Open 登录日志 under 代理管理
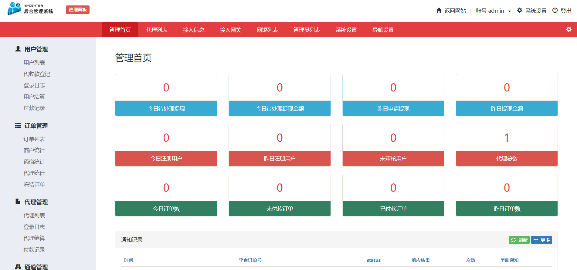The image size is (577, 270). coord(34,227)
